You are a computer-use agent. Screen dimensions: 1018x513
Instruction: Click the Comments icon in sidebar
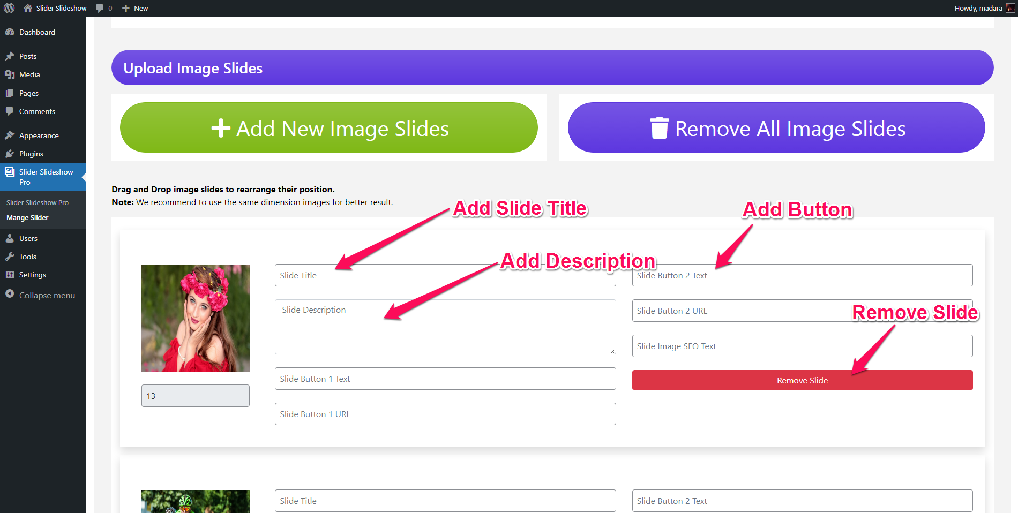[10, 111]
